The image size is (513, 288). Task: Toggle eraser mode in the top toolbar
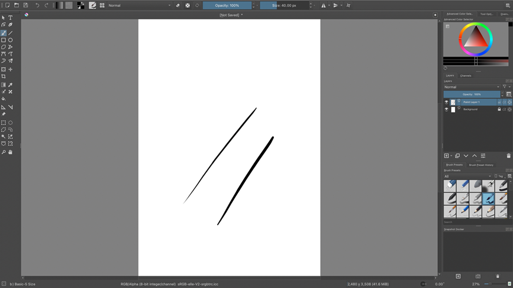[178, 5]
